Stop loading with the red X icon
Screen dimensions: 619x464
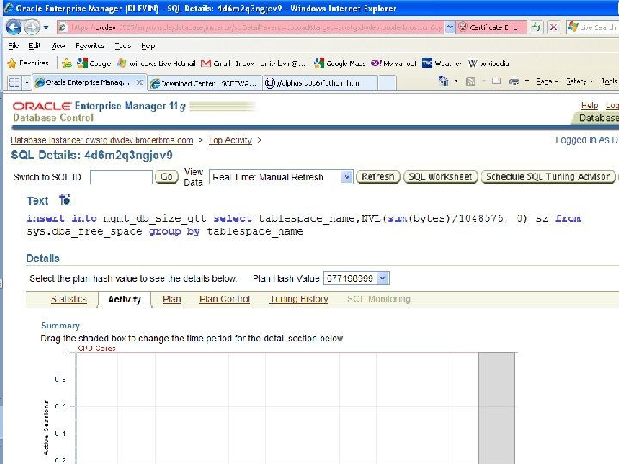(x=554, y=27)
